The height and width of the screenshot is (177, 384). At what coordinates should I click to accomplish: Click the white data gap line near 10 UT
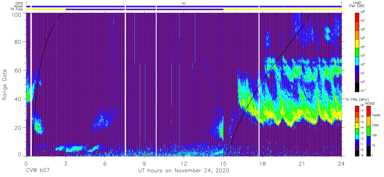(156, 84)
